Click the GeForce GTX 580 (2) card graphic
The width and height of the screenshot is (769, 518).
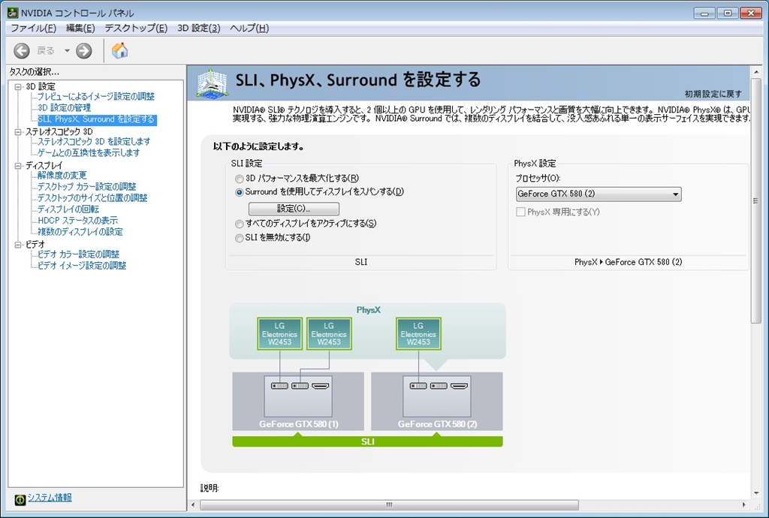(436, 402)
